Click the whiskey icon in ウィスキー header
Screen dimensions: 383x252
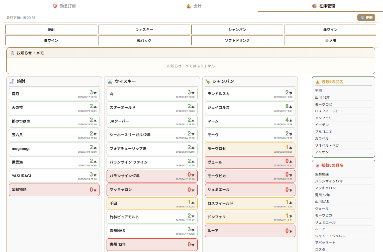click(x=110, y=81)
